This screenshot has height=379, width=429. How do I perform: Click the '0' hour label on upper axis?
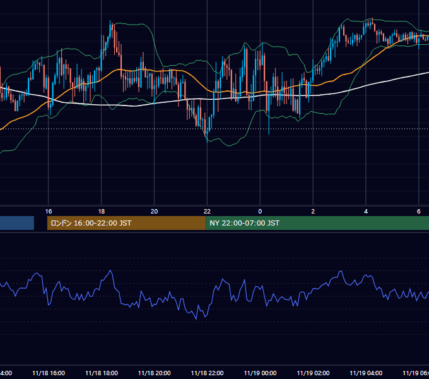point(260,211)
